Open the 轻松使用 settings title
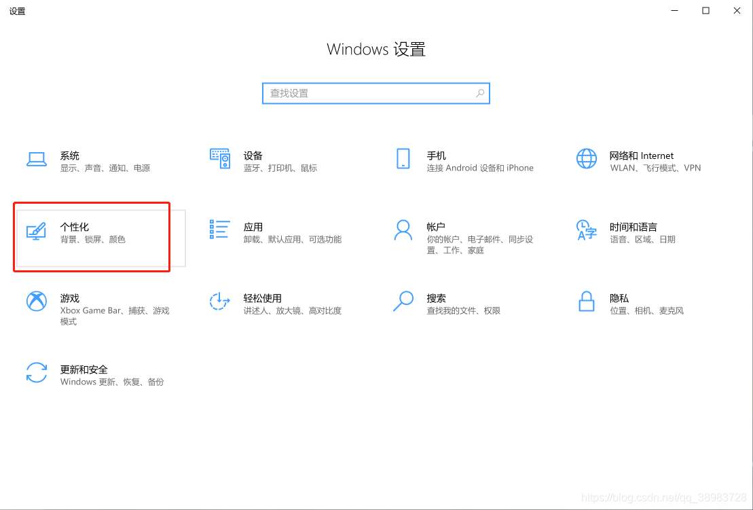 pyautogui.click(x=263, y=298)
